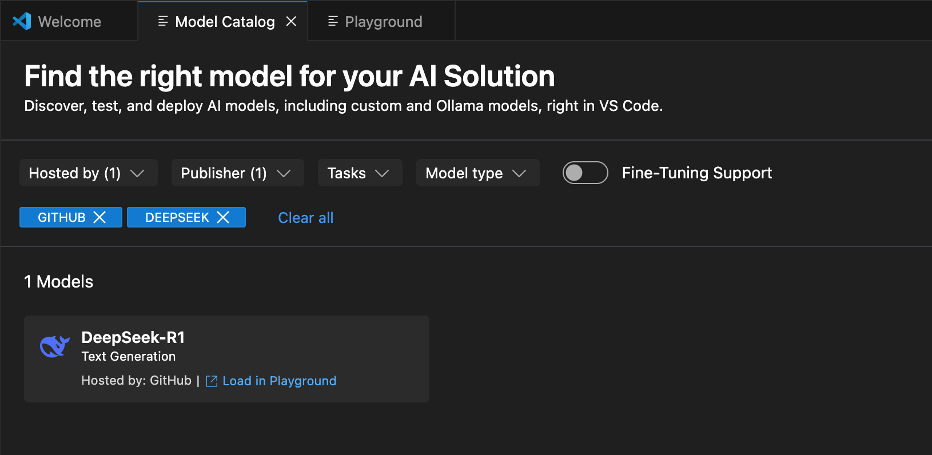Click Load in Playground link
Viewport: 932px width, 455px height.
pos(280,381)
